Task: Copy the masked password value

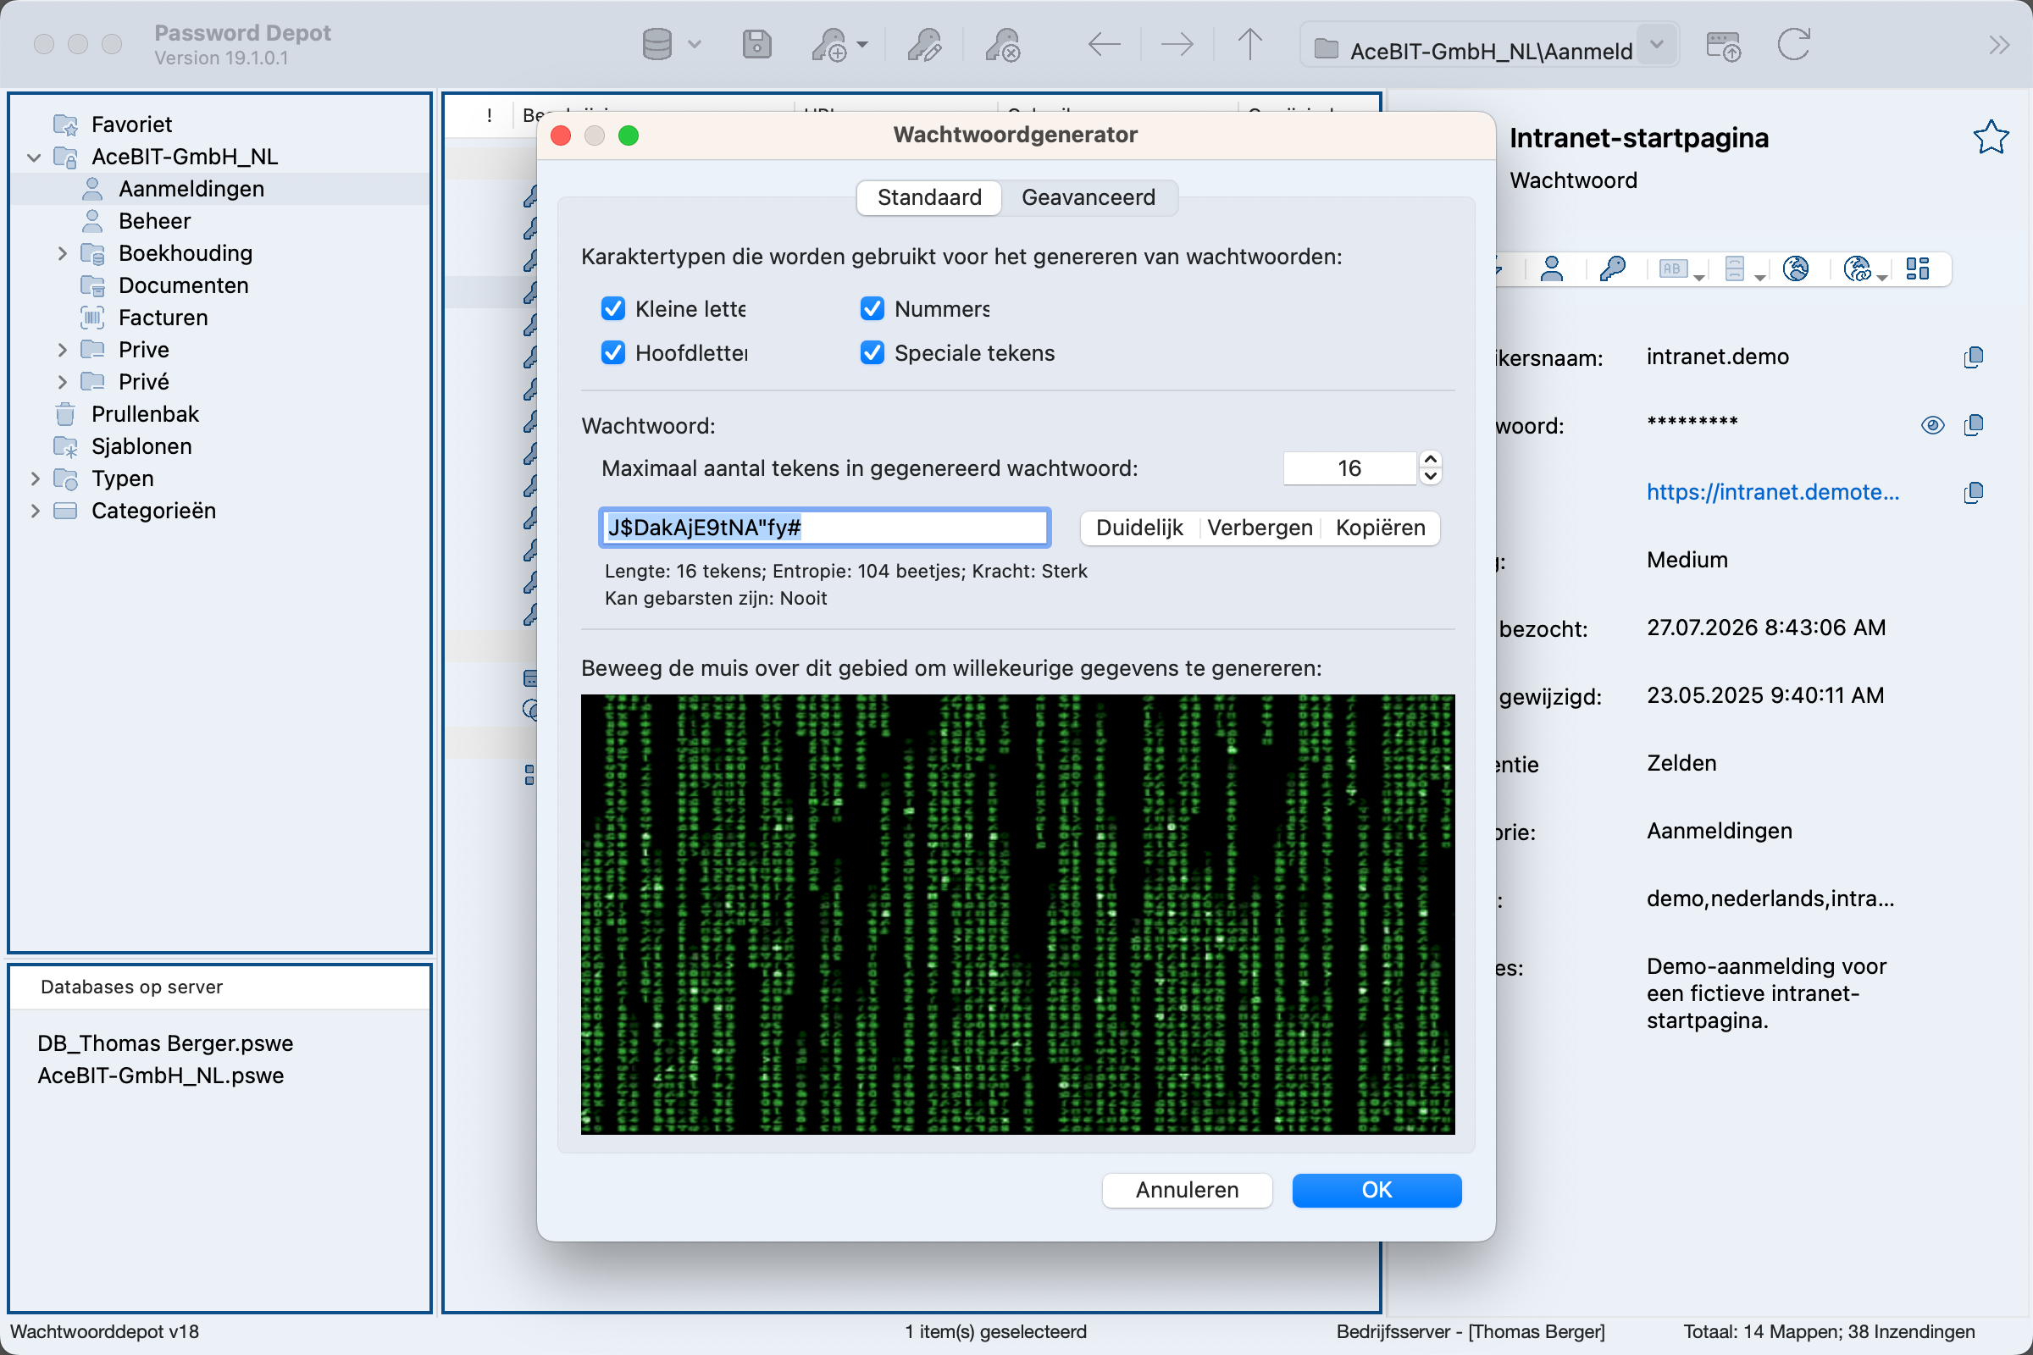Action: 1974,424
